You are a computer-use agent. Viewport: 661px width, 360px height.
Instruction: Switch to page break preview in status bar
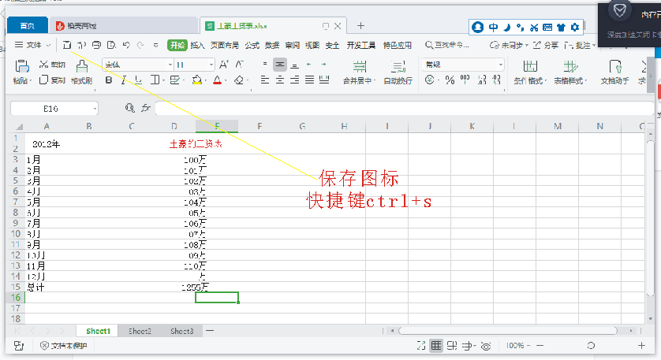click(x=451, y=346)
